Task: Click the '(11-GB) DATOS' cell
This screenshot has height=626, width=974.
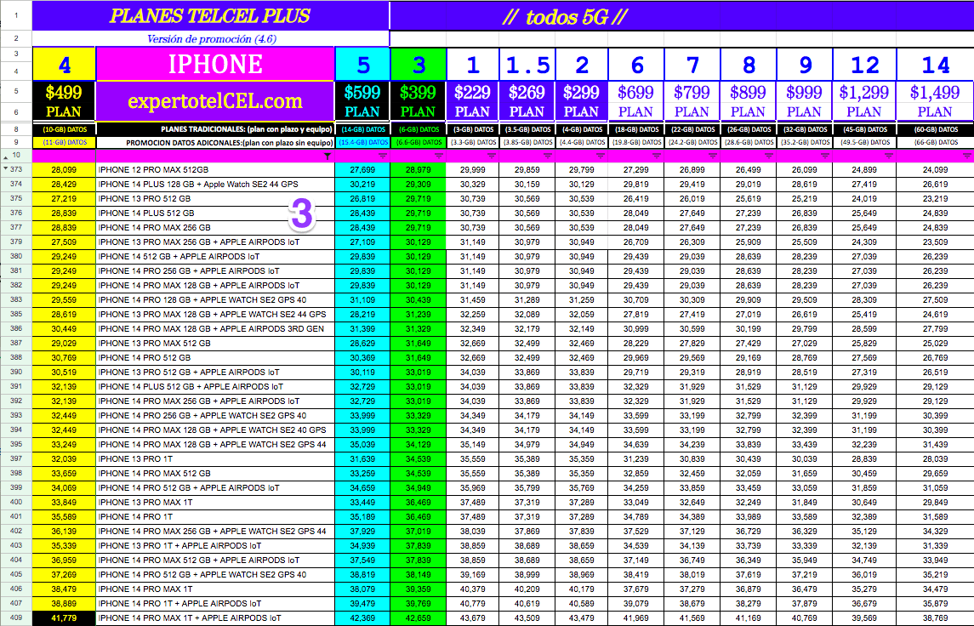Action: point(63,143)
